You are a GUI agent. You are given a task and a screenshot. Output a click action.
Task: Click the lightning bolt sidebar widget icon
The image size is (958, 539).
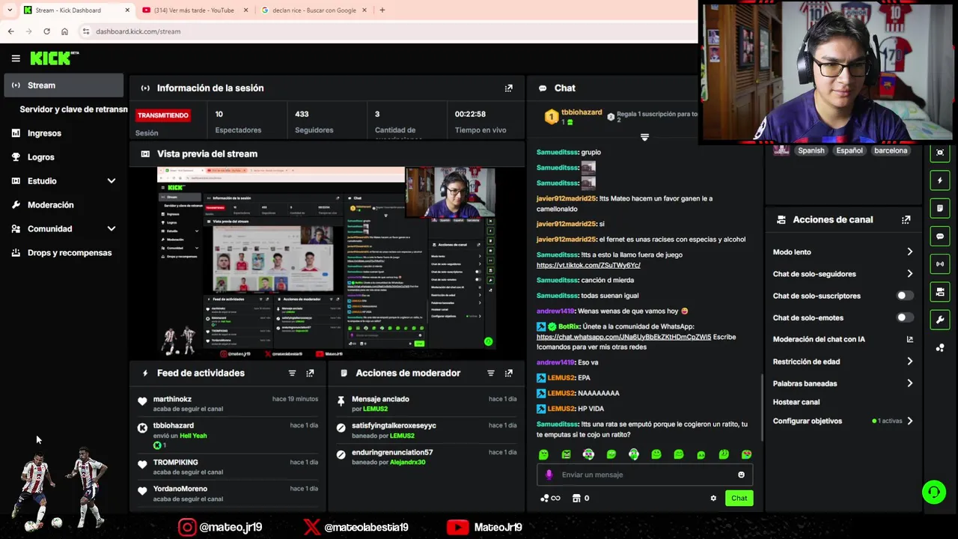(x=940, y=180)
